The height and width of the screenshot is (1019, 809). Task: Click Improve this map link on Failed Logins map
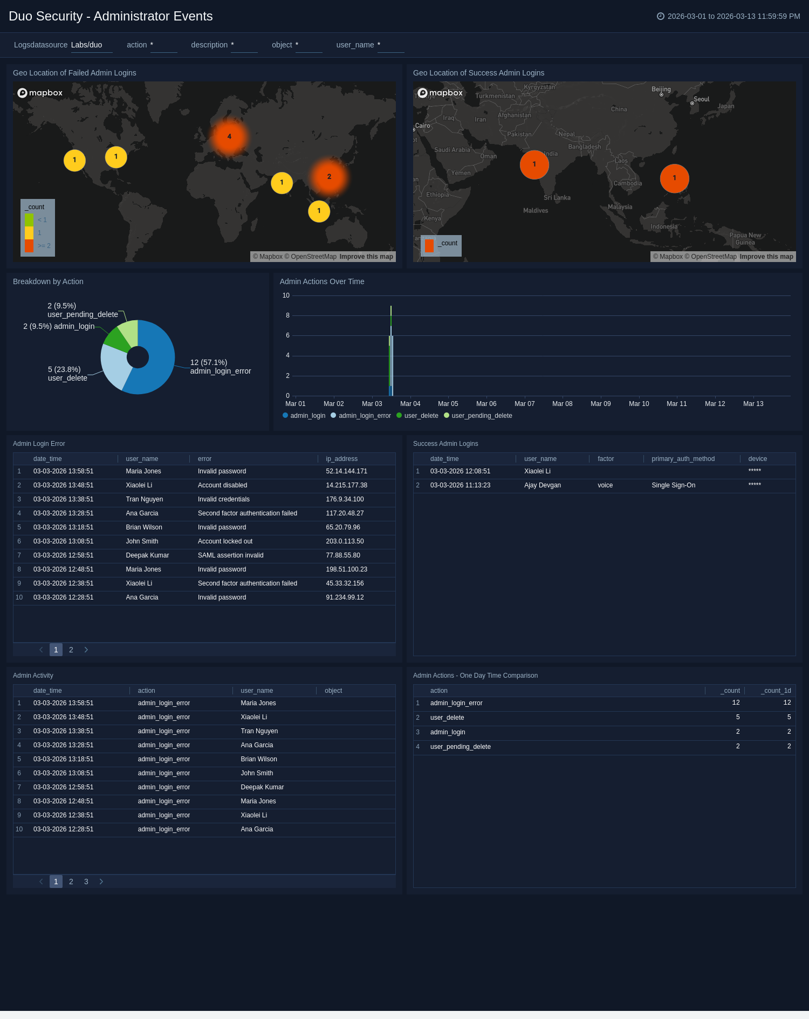tap(366, 257)
